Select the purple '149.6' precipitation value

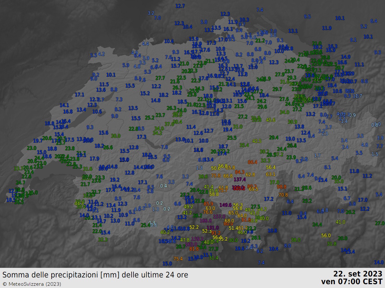226,205
